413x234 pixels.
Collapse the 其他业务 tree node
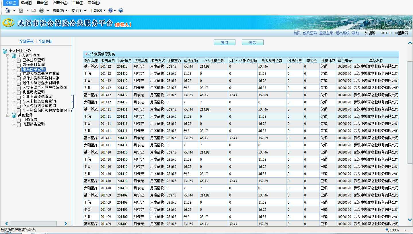coord(8,115)
